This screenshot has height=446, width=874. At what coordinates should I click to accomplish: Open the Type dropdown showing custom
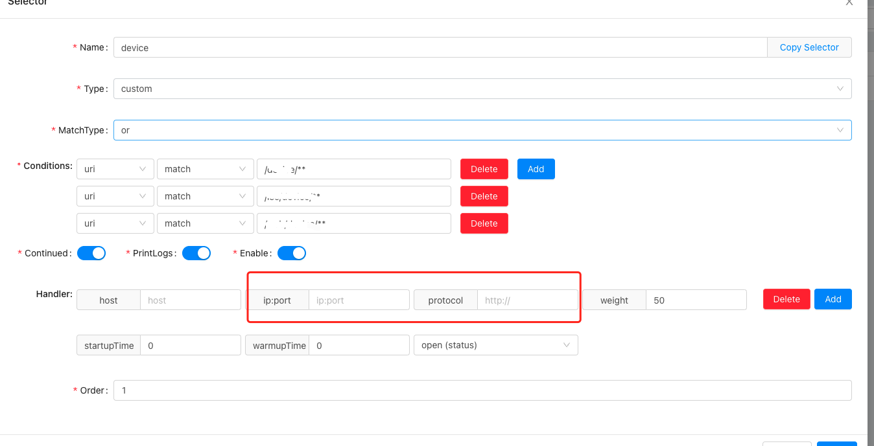(x=482, y=89)
